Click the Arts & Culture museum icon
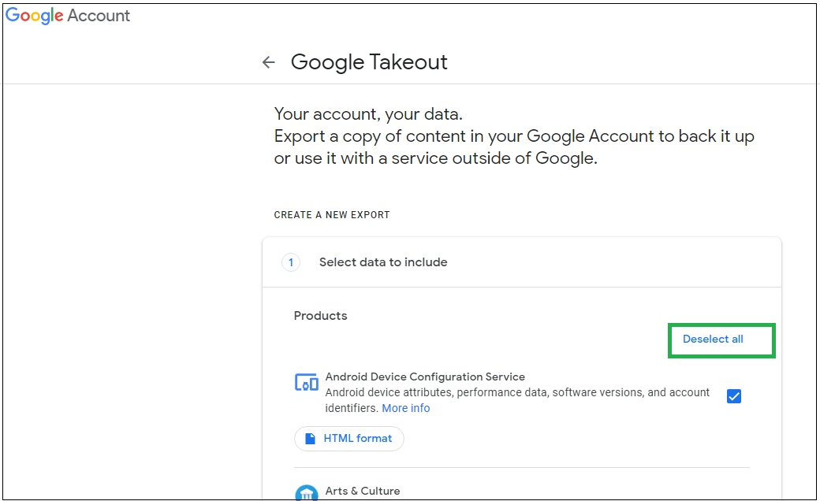 pyautogui.click(x=307, y=493)
